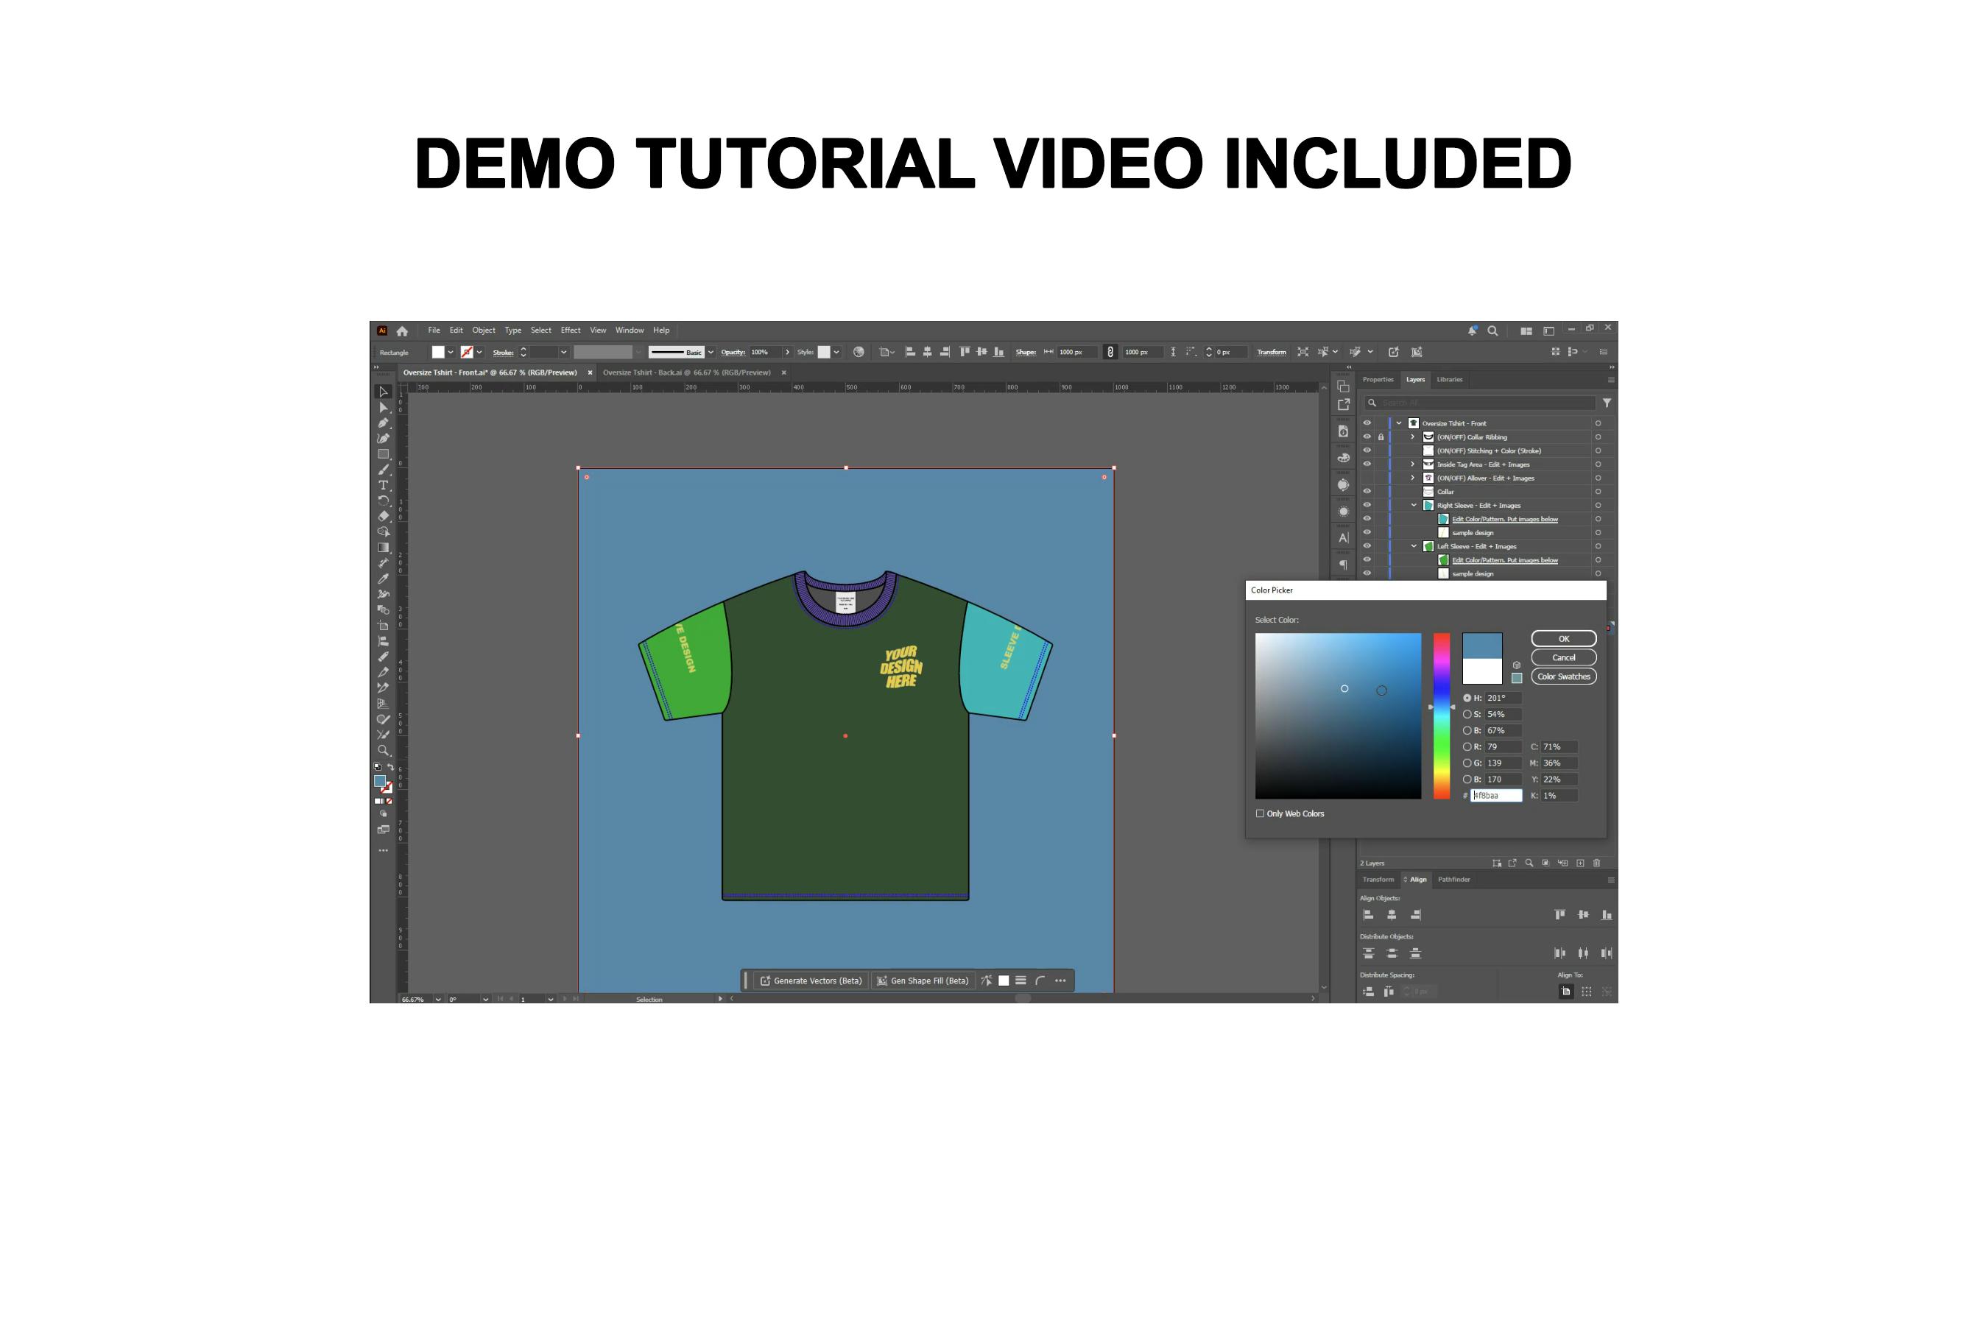Hide the Stitching + Color (Stroke) layer
Image resolution: width=1988 pixels, height=1325 pixels.
pyautogui.click(x=1367, y=451)
